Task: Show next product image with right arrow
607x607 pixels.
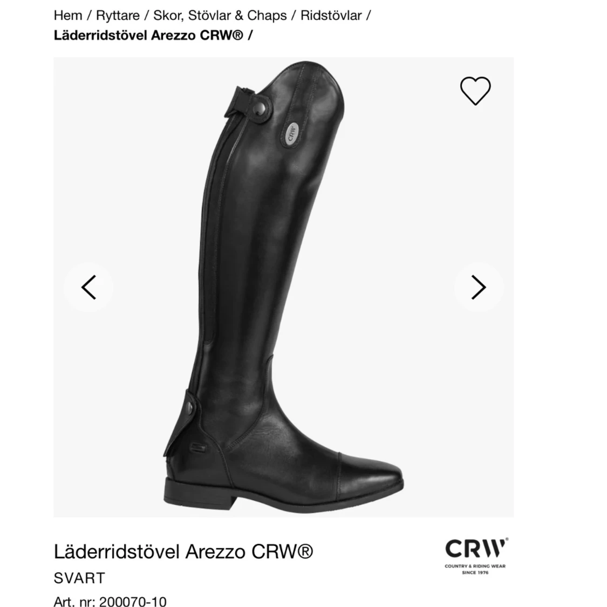Action: (x=479, y=287)
